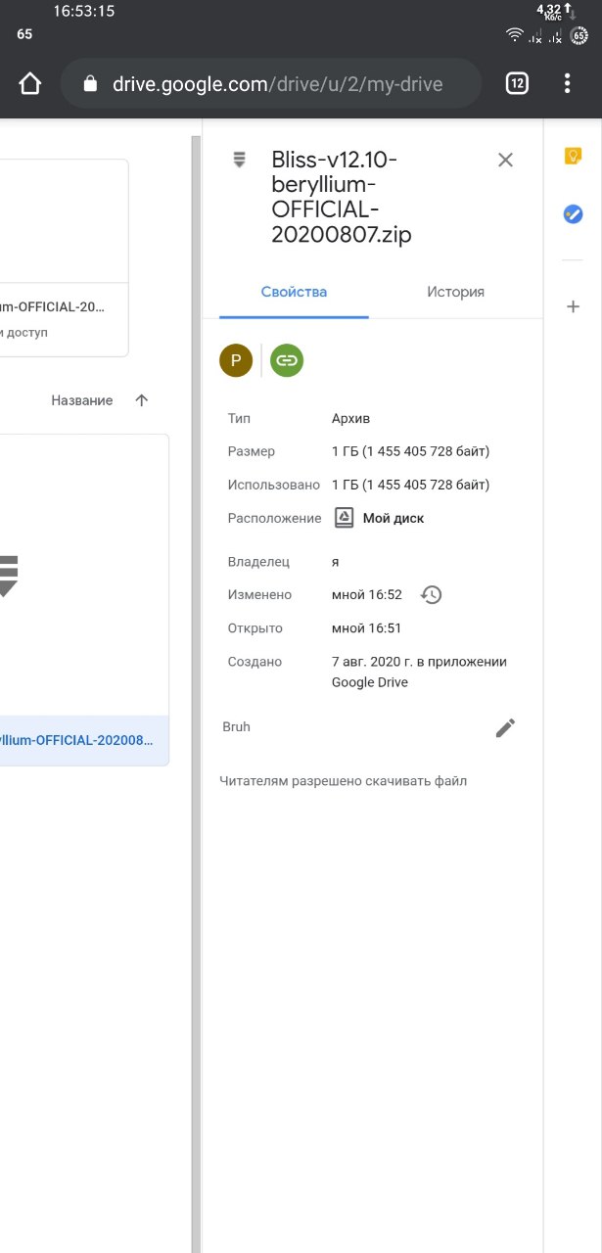
Task: Open Google Tasks in the side panel
Action: (573, 213)
